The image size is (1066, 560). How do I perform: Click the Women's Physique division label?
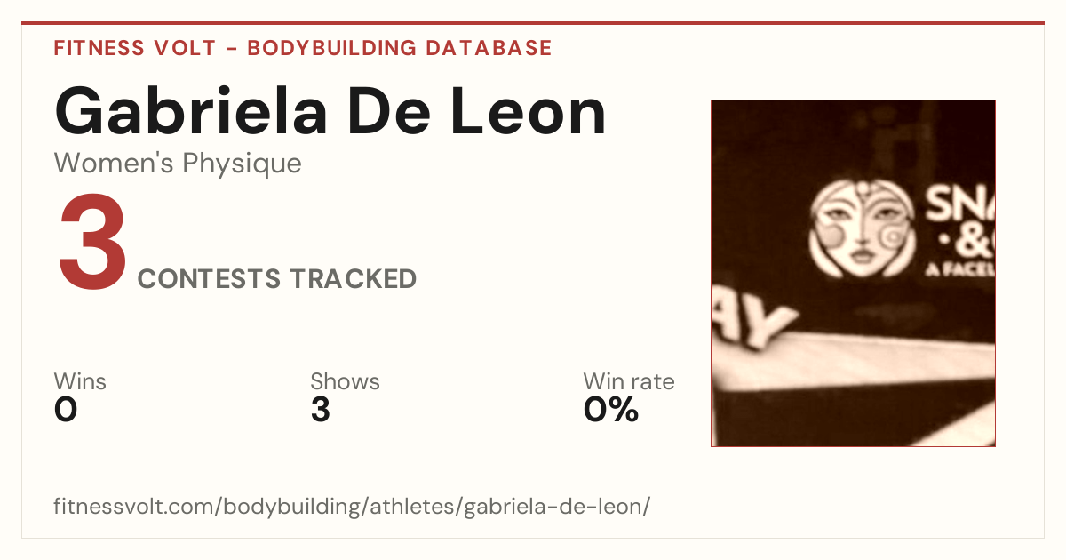click(178, 164)
